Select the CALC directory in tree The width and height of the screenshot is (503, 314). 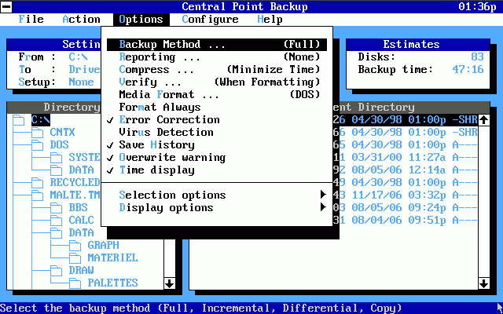(x=82, y=221)
